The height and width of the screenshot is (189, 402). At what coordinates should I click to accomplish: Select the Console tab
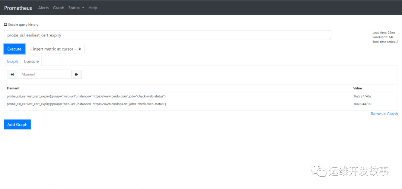[31, 61]
